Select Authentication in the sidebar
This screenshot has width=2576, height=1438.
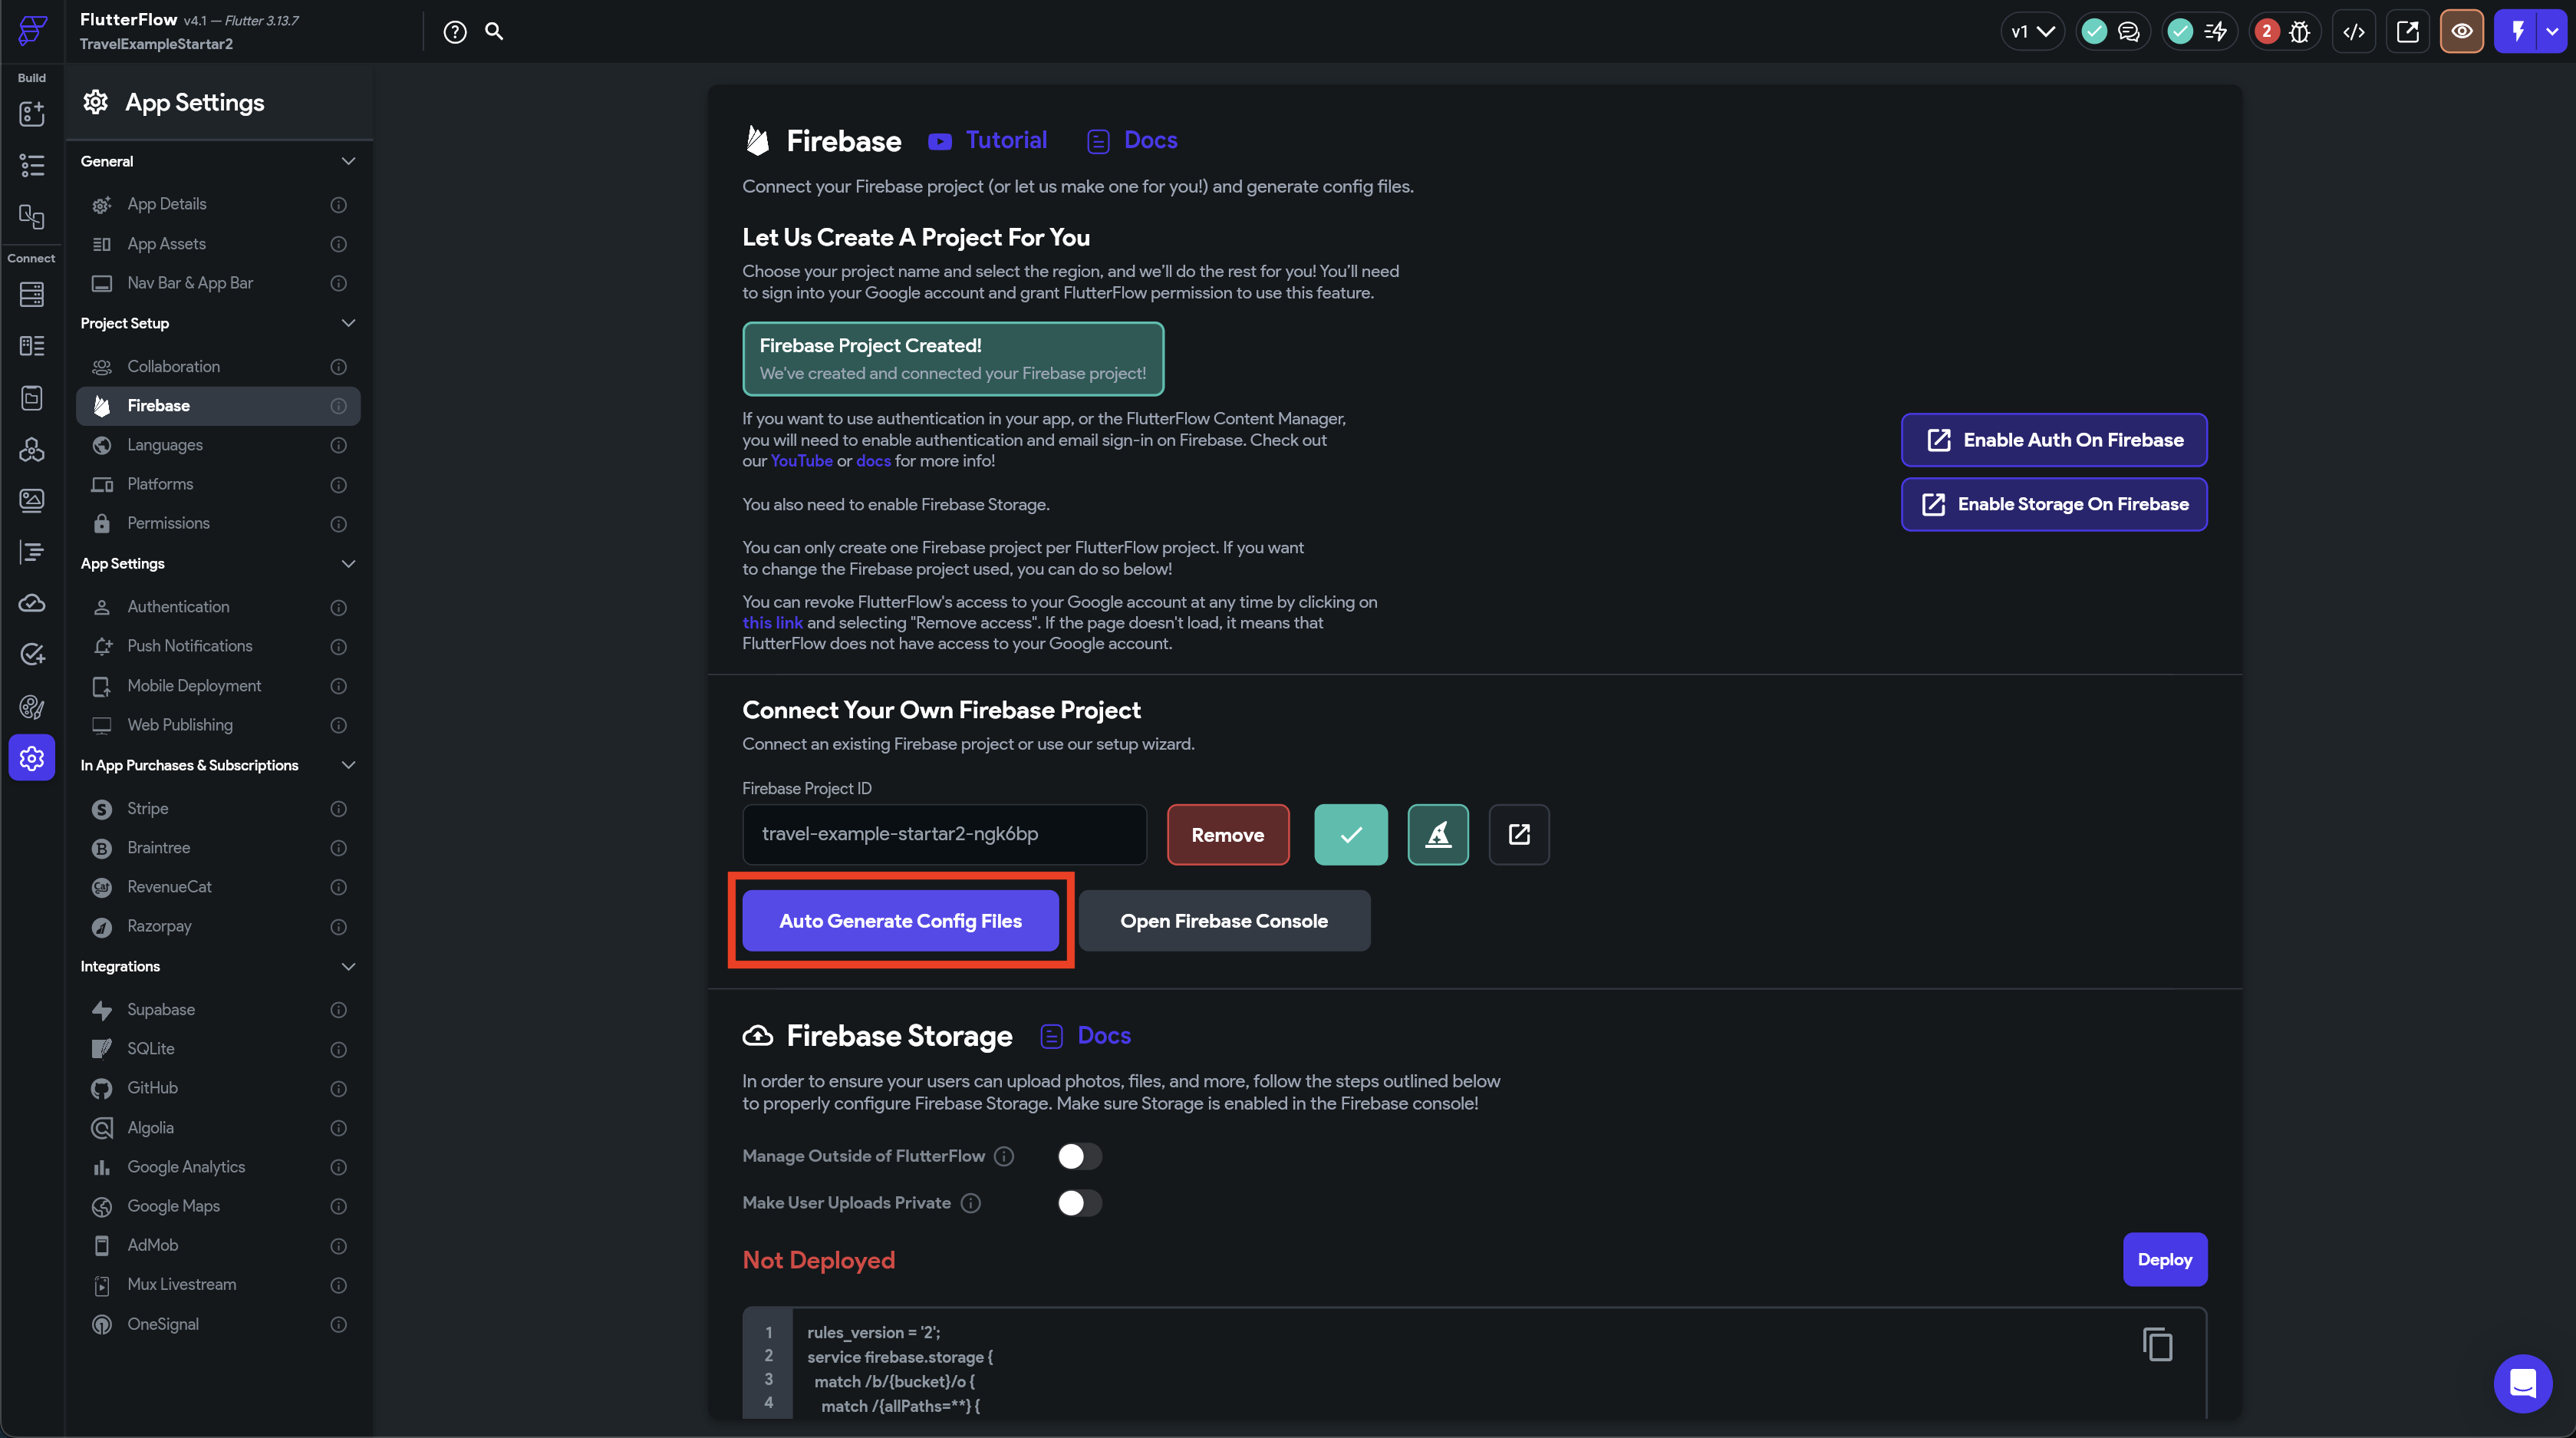click(178, 607)
